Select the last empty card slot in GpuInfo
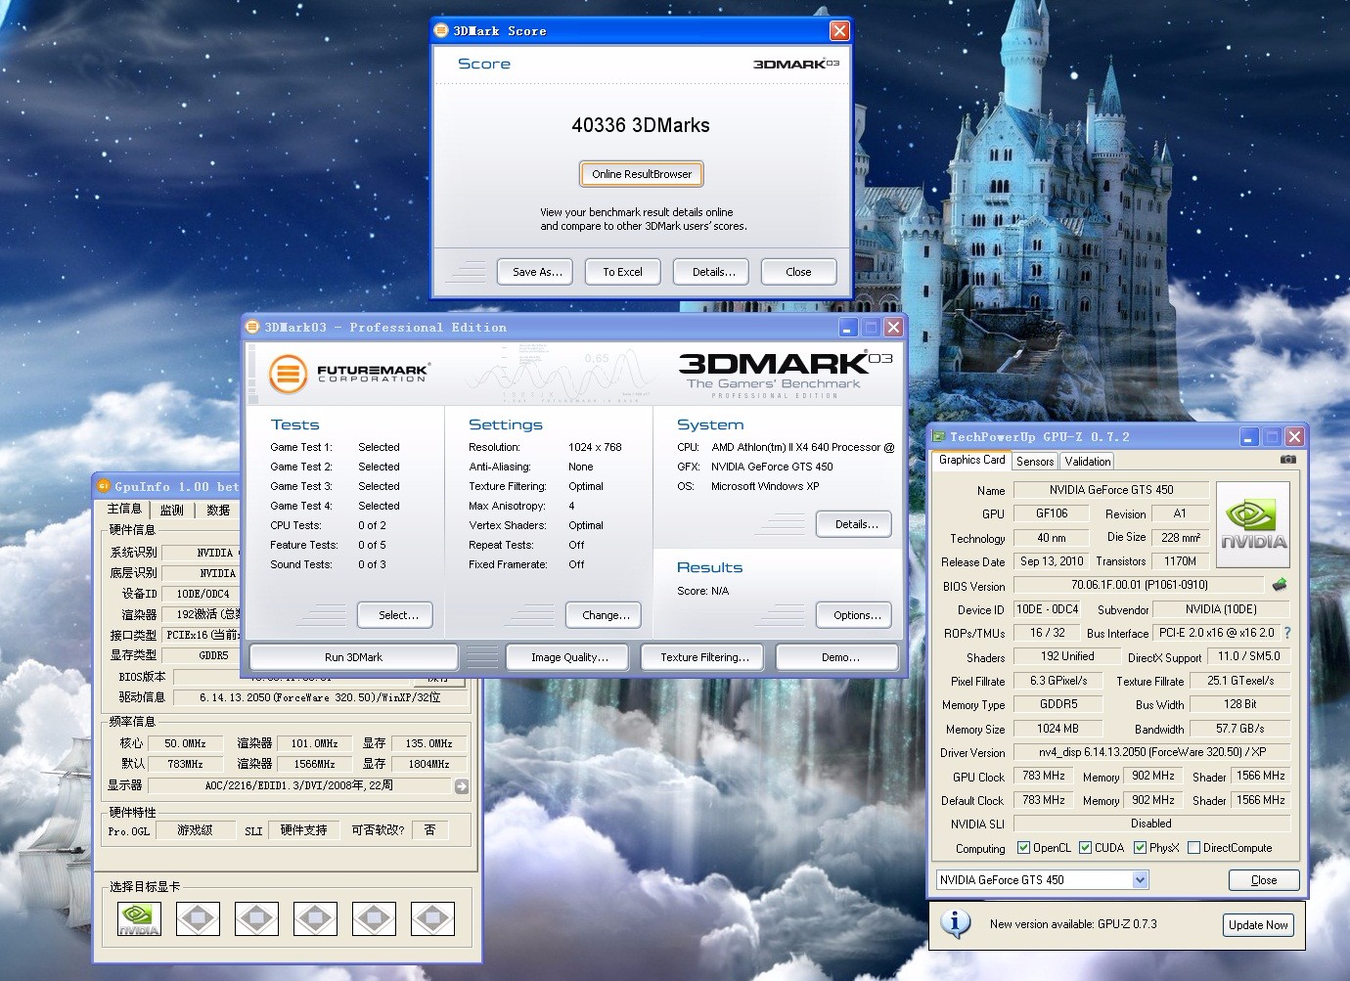The height and width of the screenshot is (981, 1350). click(432, 918)
